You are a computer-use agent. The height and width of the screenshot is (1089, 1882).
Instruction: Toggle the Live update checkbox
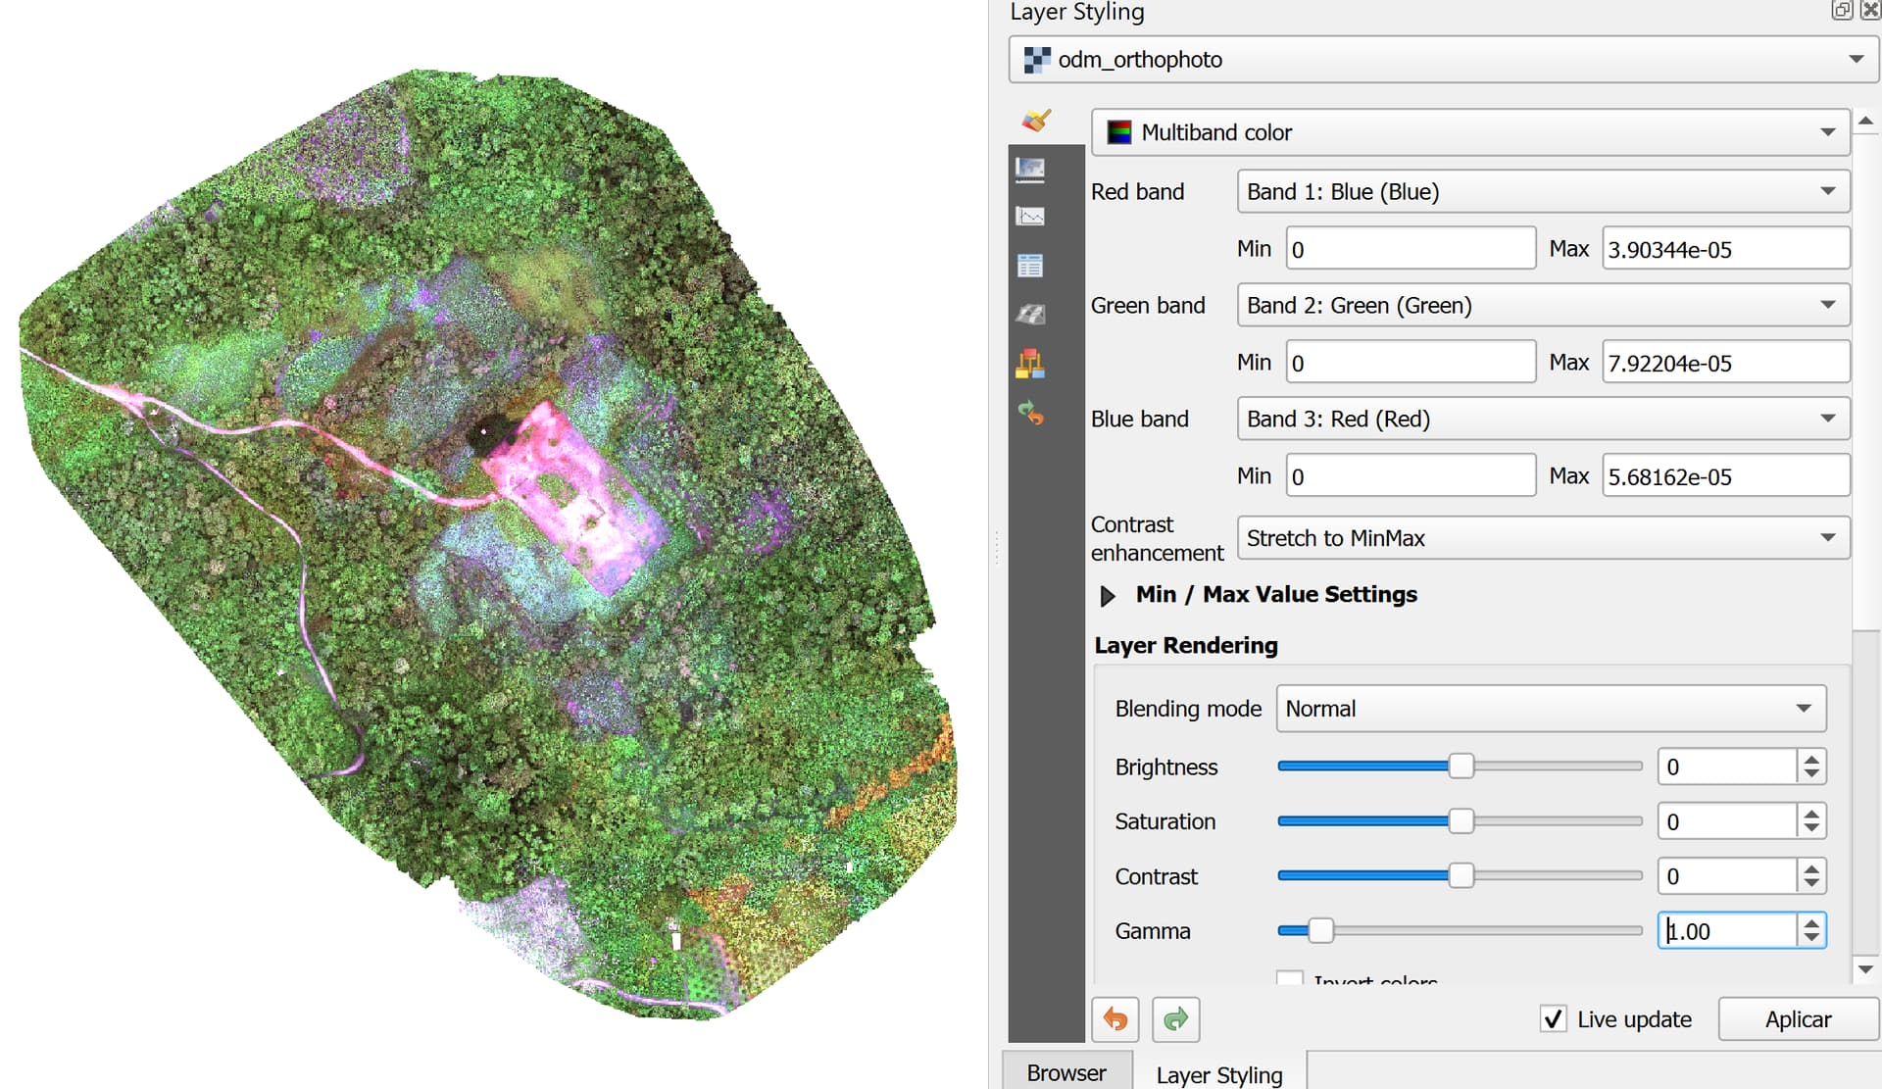[x=1553, y=1019]
